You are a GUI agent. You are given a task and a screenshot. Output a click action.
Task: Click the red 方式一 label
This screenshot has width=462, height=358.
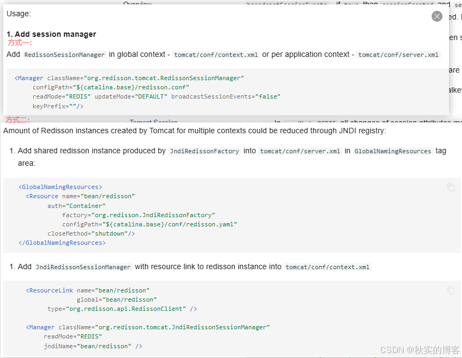tap(18, 43)
